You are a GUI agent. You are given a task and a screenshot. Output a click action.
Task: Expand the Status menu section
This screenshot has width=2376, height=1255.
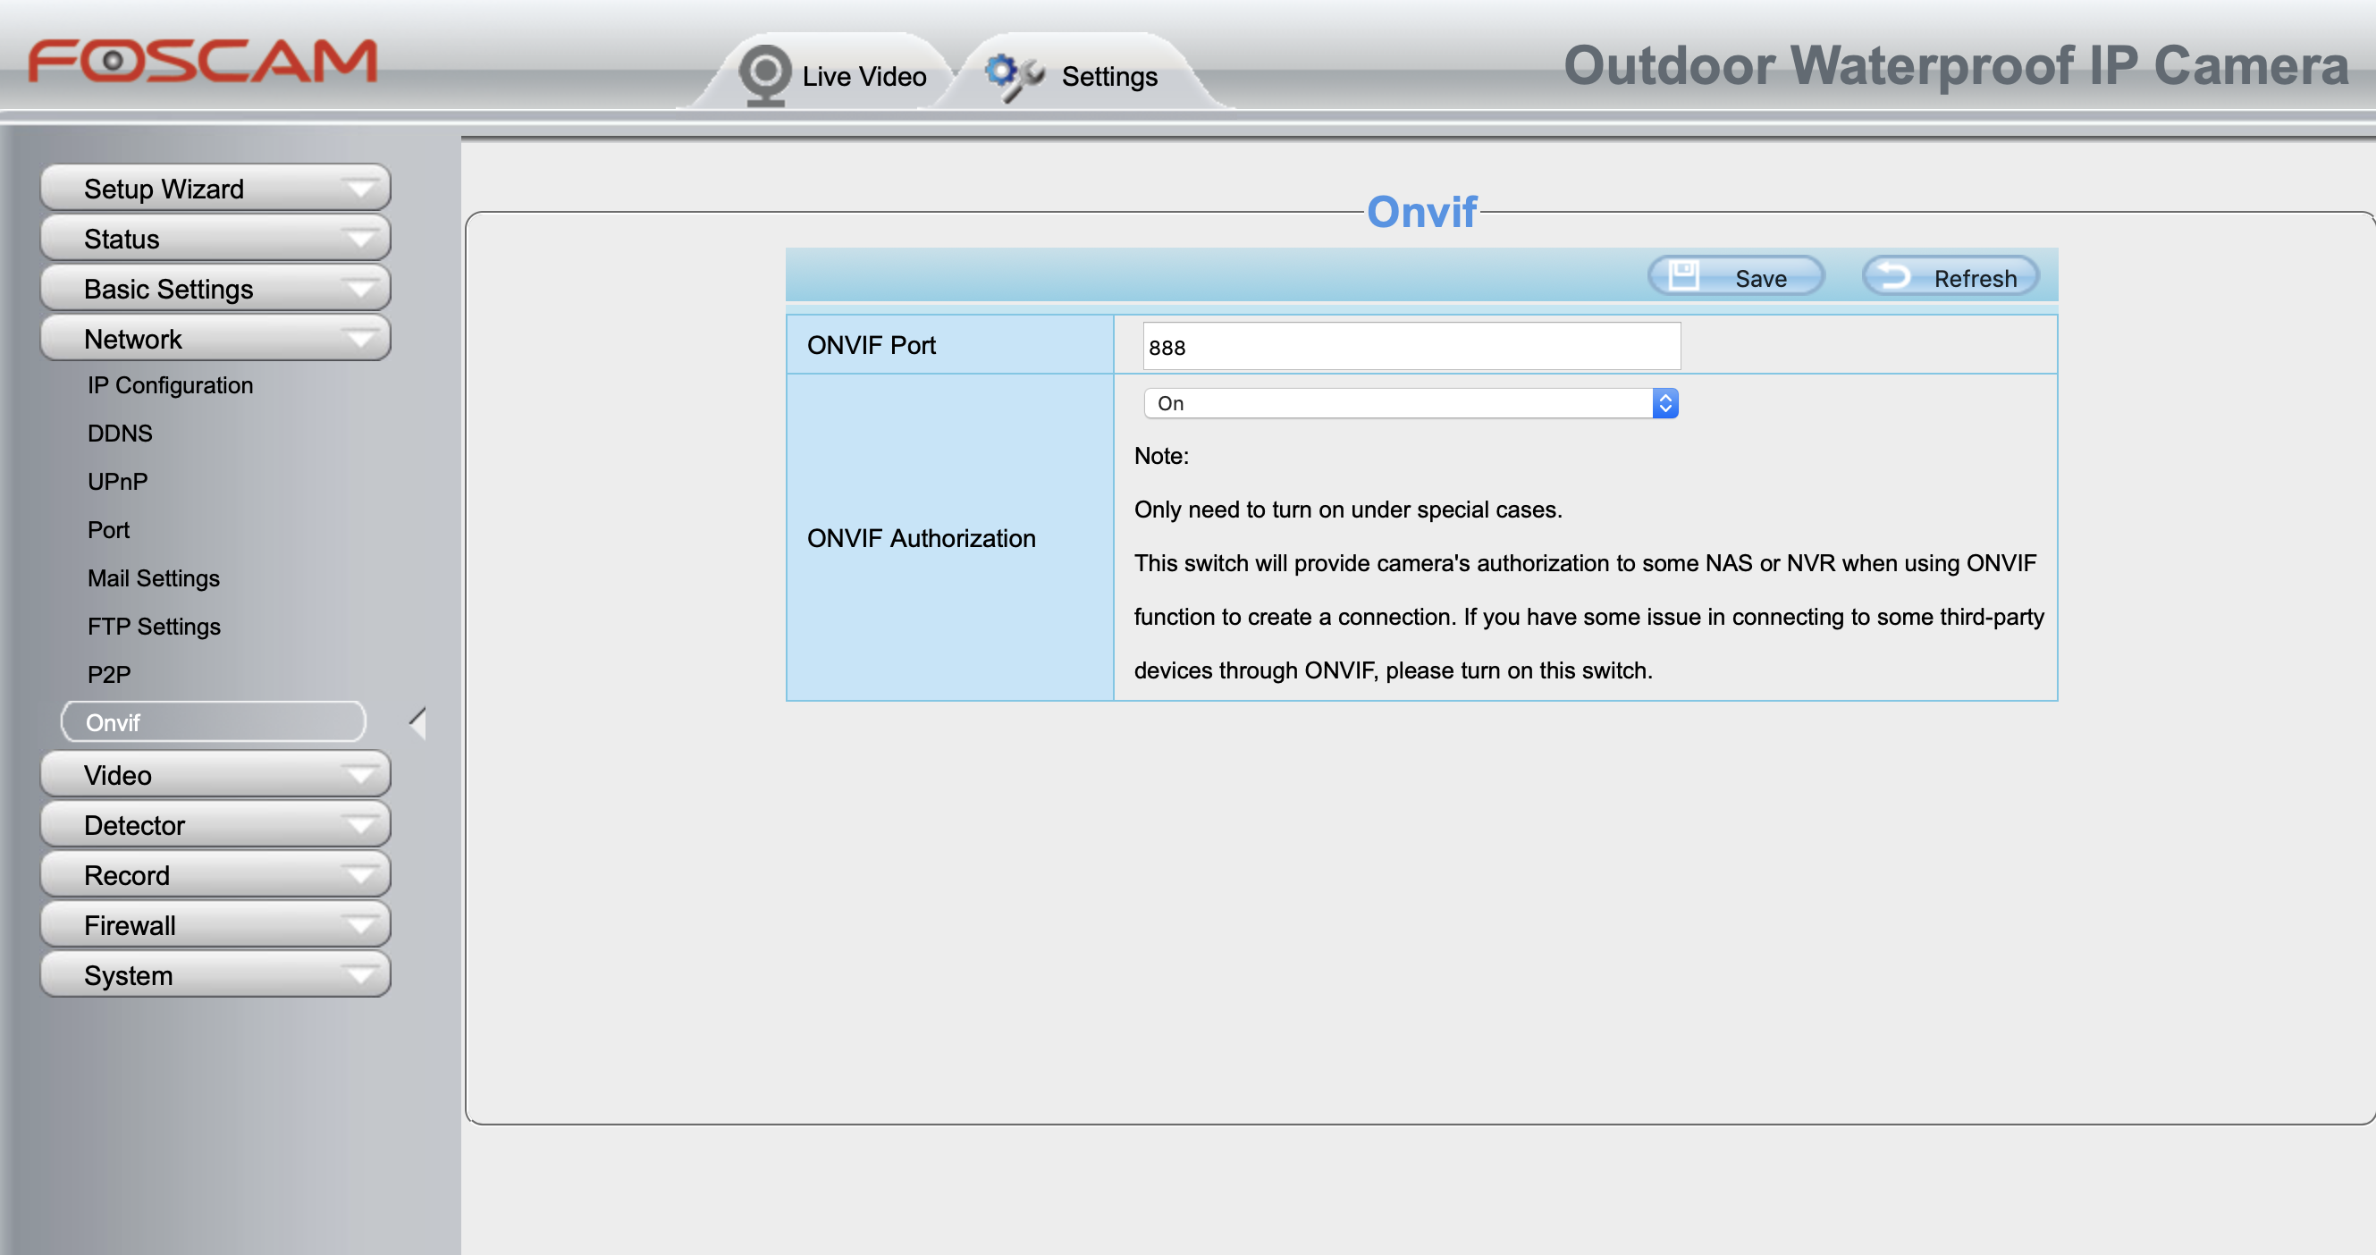click(215, 239)
